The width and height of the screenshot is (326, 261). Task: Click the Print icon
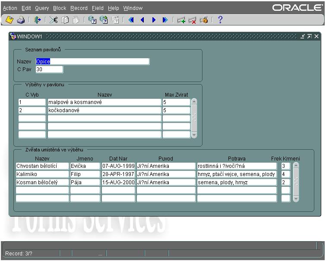coord(20,20)
